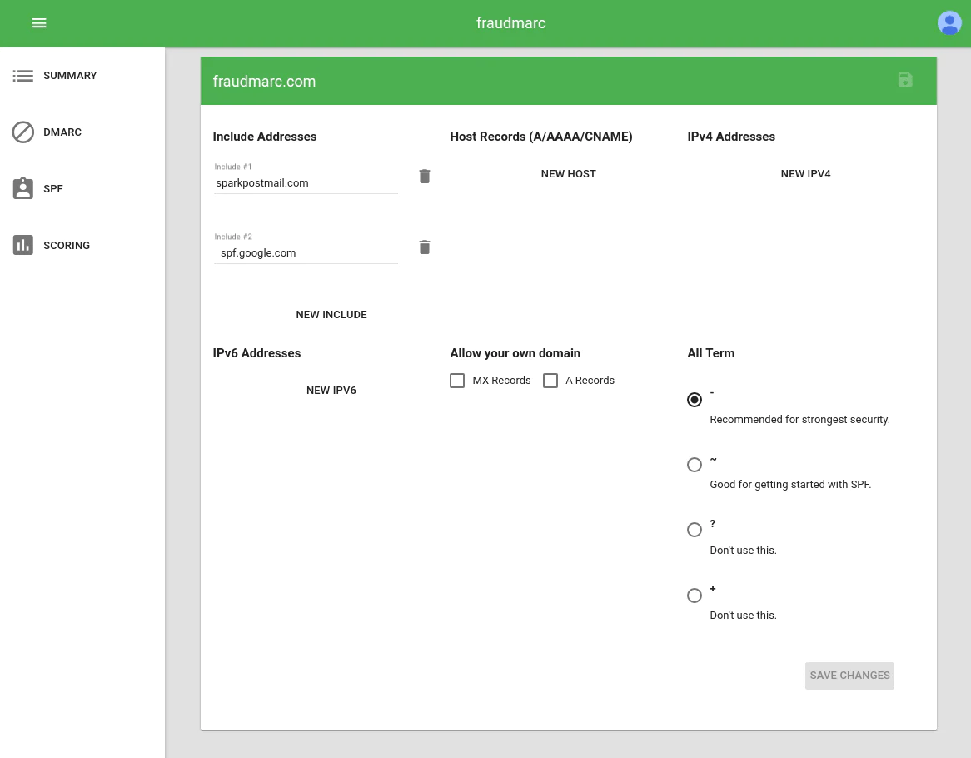Image resolution: width=971 pixels, height=758 pixels.
Task: Click the NEW HOST button
Action: click(x=569, y=174)
